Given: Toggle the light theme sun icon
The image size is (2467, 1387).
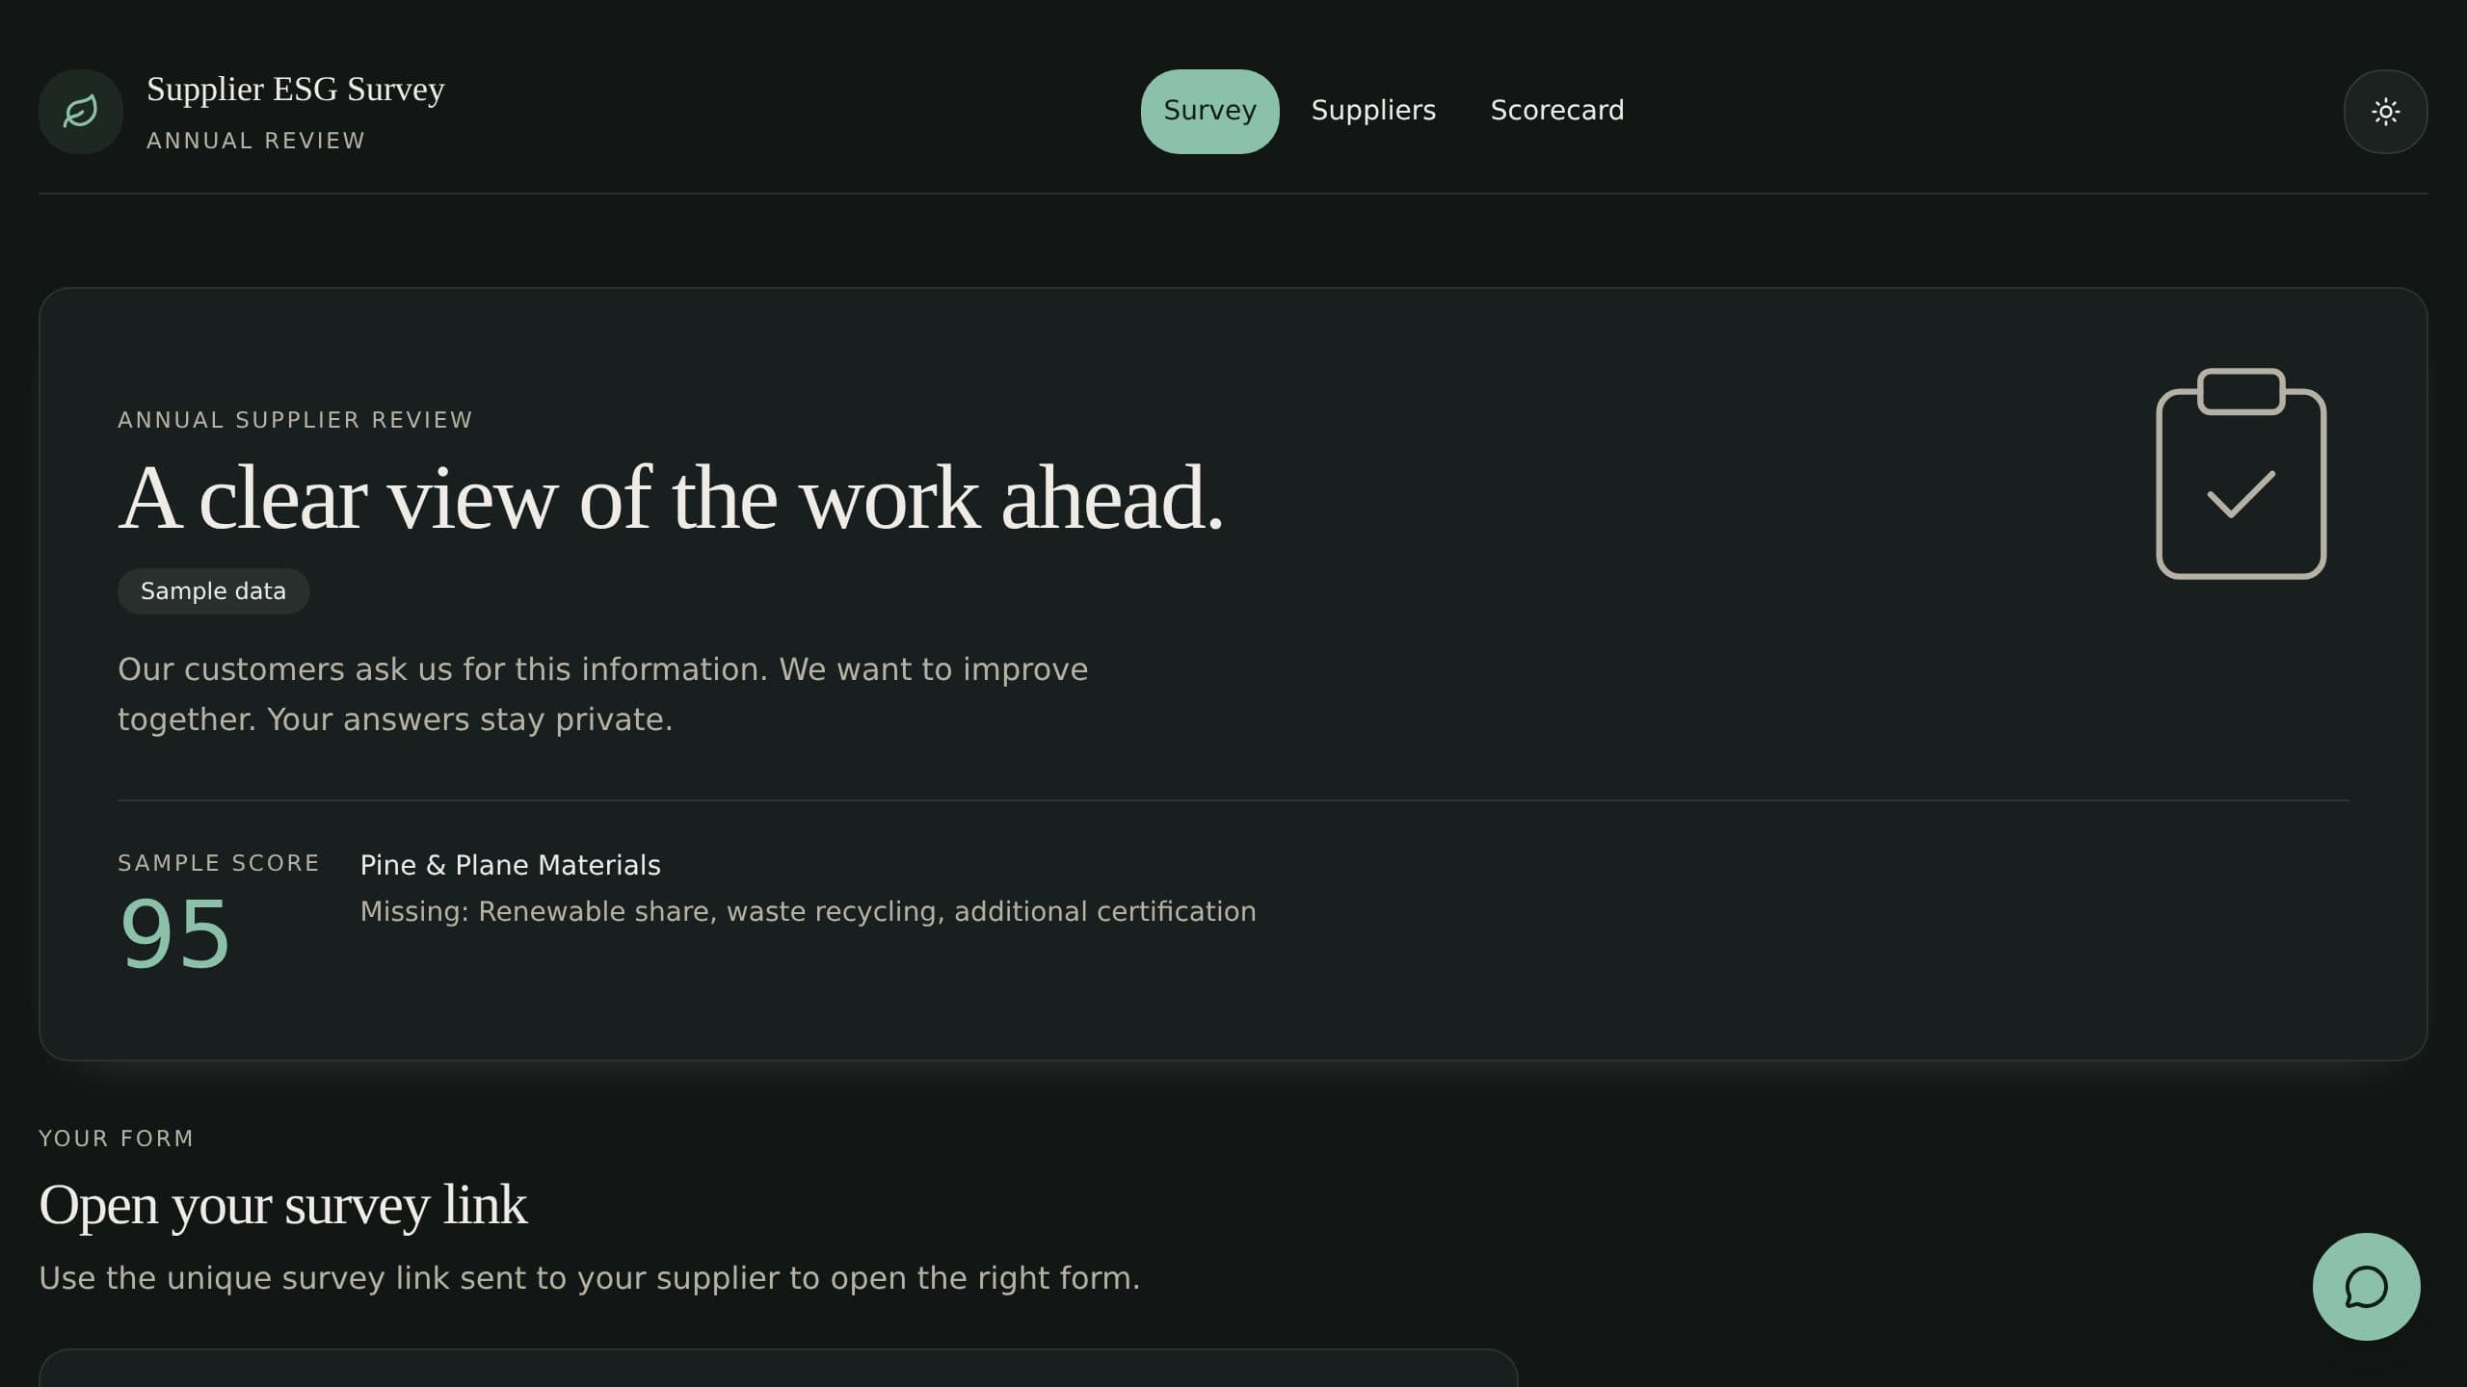Looking at the screenshot, I should [2385, 112].
